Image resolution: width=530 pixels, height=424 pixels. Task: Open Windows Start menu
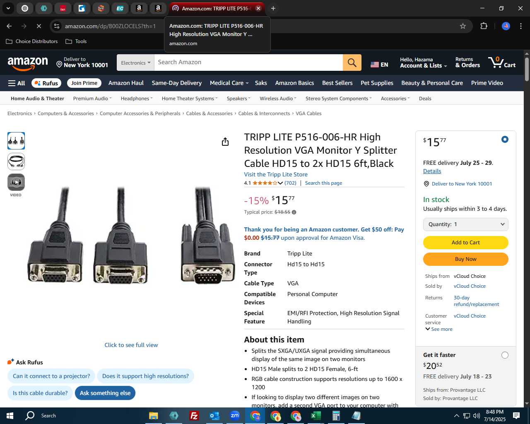(10, 416)
